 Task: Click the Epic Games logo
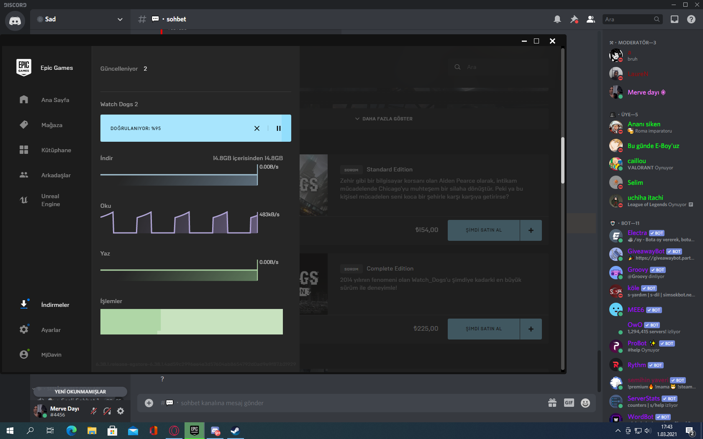24,67
